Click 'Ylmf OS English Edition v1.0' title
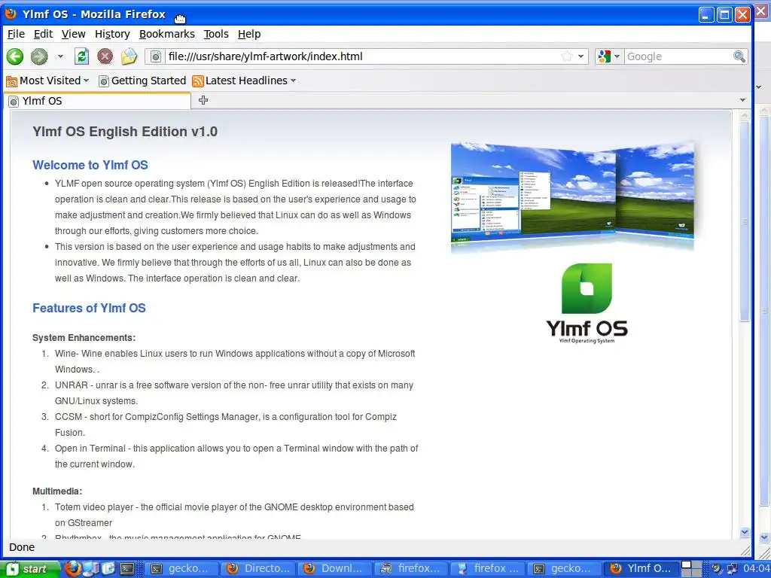The height and width of the screenshot is (578, 771). (x=125, y=132)
